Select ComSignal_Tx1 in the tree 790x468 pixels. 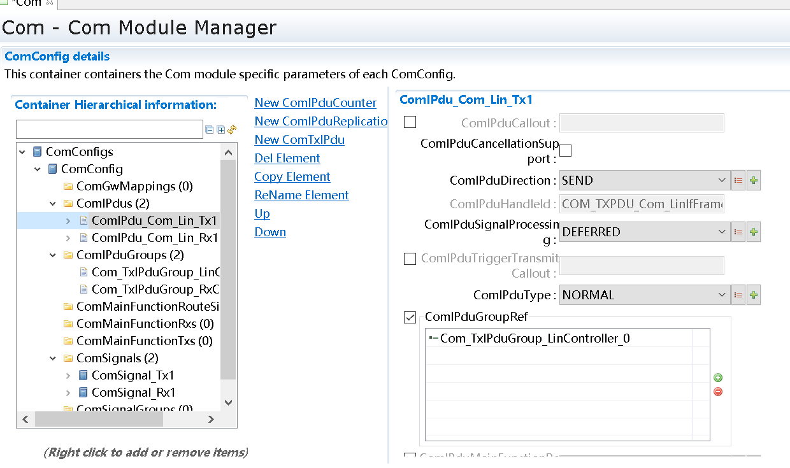coord(133,375)
